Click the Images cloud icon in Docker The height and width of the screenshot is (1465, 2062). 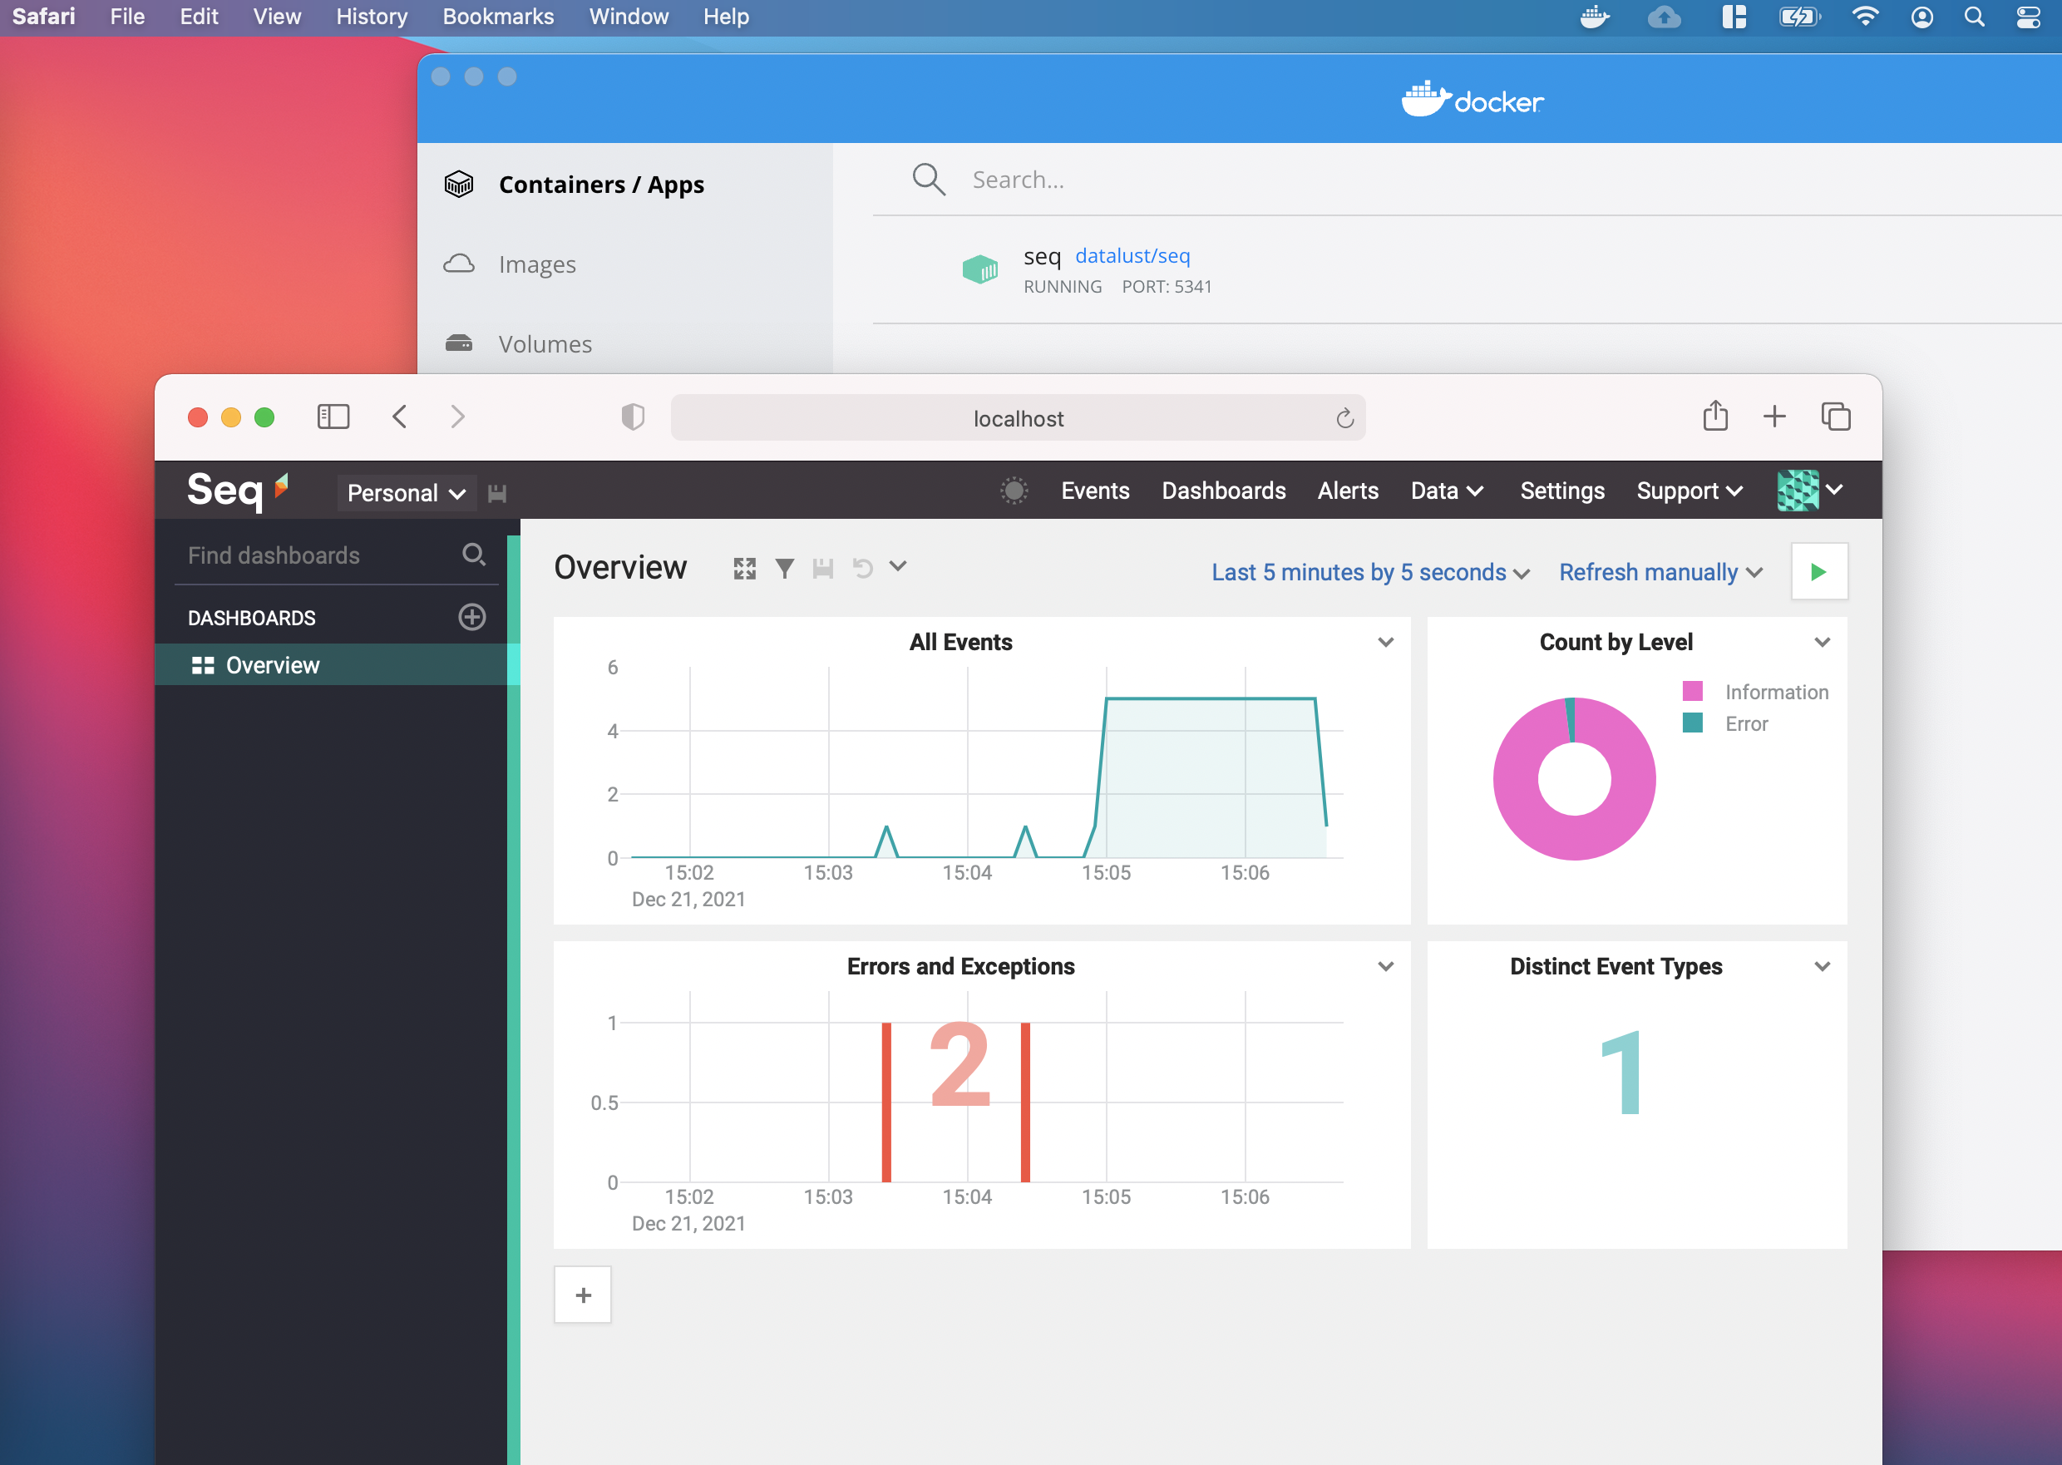459,264
